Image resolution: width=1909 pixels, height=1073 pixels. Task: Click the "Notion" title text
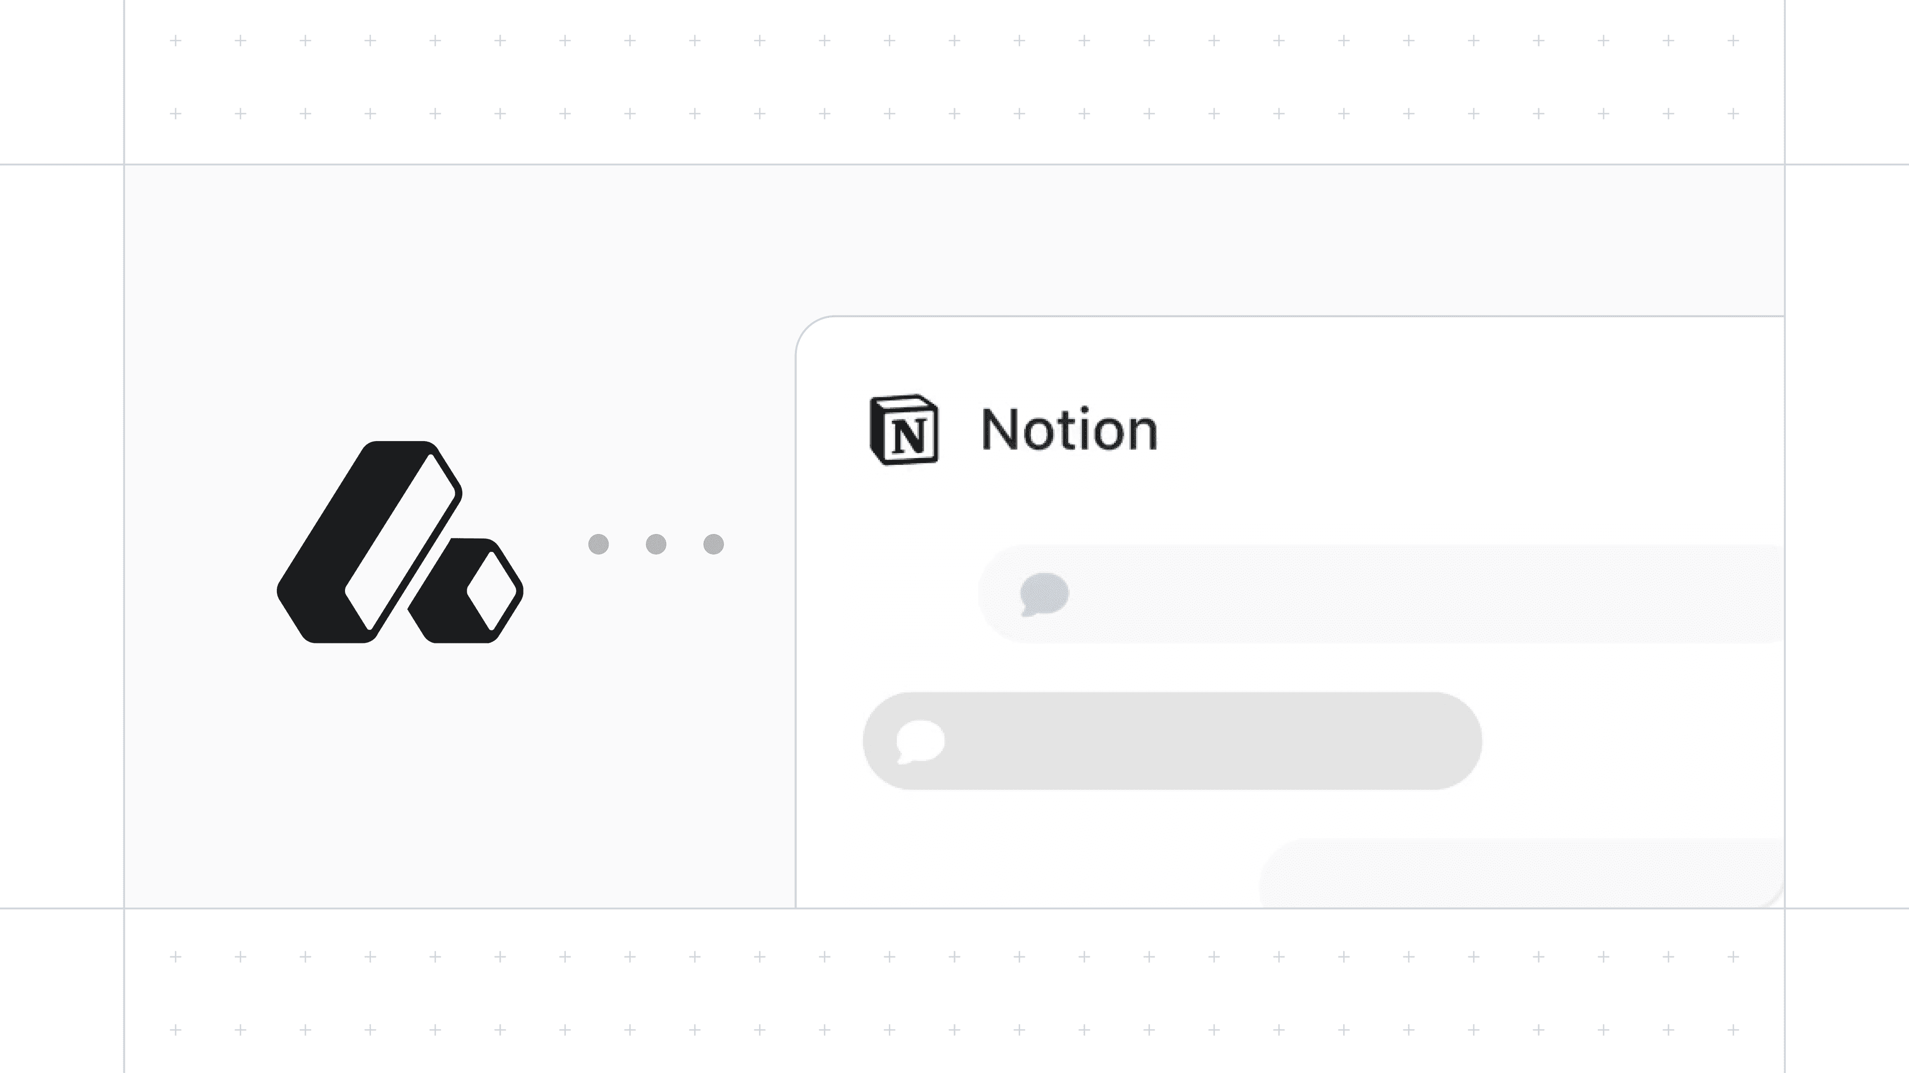coord(1069,430)
